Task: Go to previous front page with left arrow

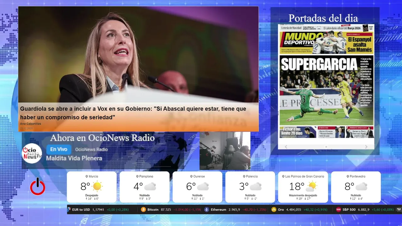Action: click(x=286, y=147)
